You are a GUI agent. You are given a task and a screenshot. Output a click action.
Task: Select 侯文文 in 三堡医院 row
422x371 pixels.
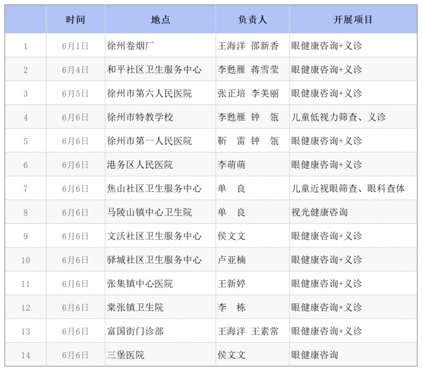[232, 355]
